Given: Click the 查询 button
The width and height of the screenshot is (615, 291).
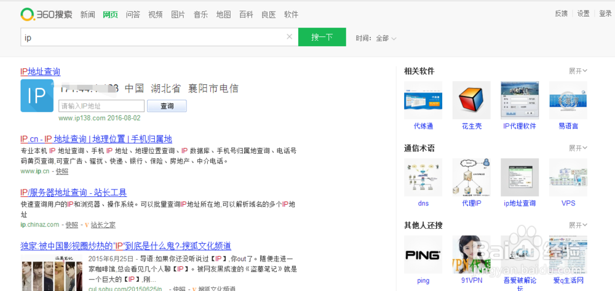Looking at the screenshot, I should point(167,106).
